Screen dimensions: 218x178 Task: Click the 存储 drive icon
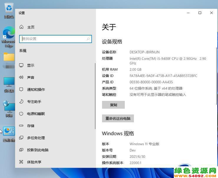click(21, 126)
